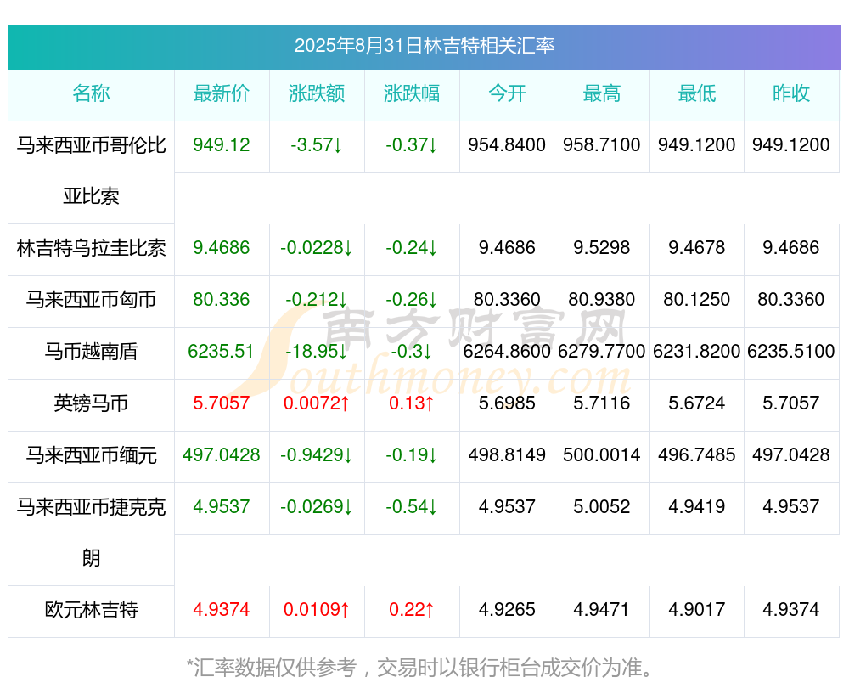This screenshot has height=694, width=849.
Task: Click change percent -0.37↓
Action: point(412,145)
